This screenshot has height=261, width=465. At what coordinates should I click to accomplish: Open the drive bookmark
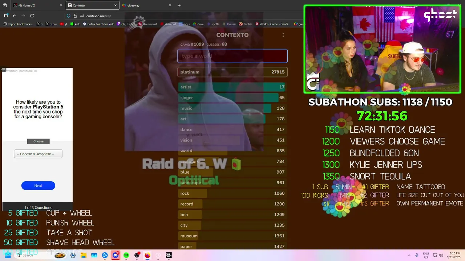(198, 24)
